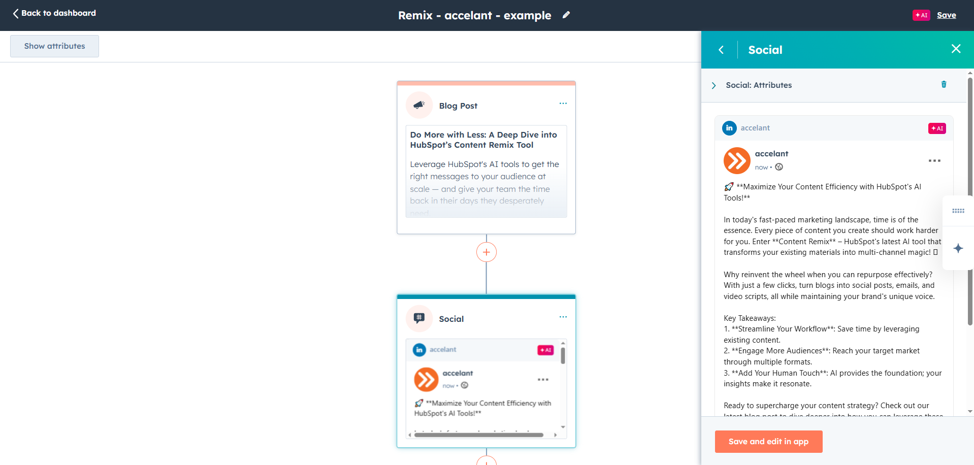The image size is (974, 465).
Task: Click accelant account name in side panel header
Action: [x=755, y=128]
